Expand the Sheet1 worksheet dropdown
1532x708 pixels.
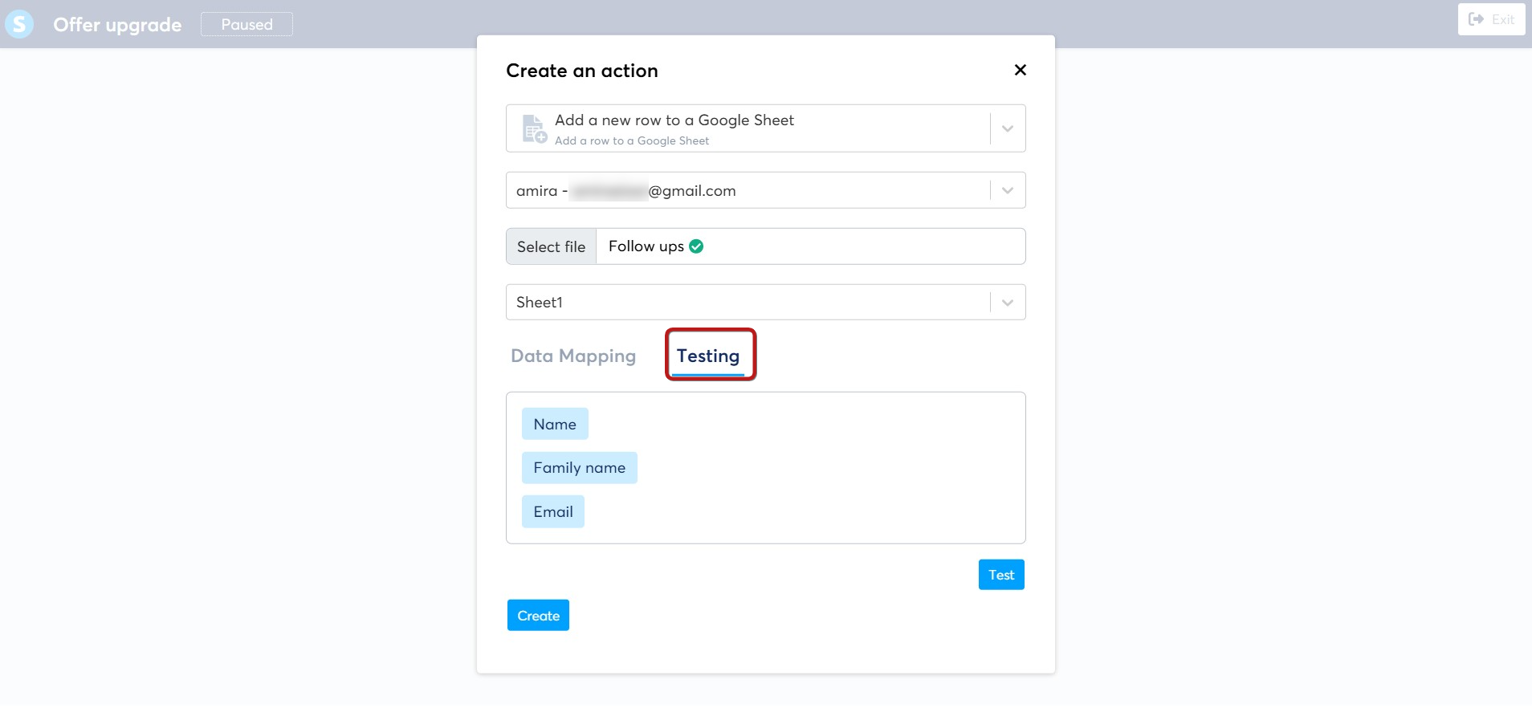(1008, 303)
